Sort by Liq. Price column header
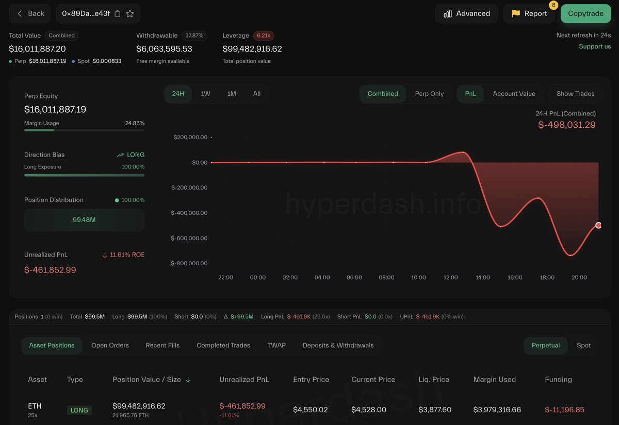The width and height of the screenshot is (619, 425). (x=434, y=380)
